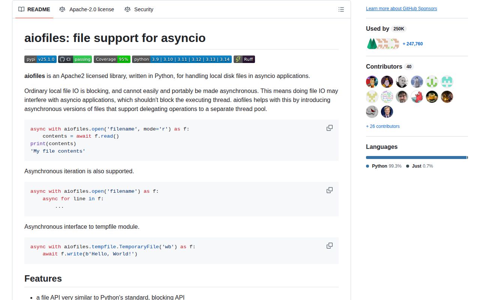Click the scale icon beside Apache-2.0 license

(62, 9)
